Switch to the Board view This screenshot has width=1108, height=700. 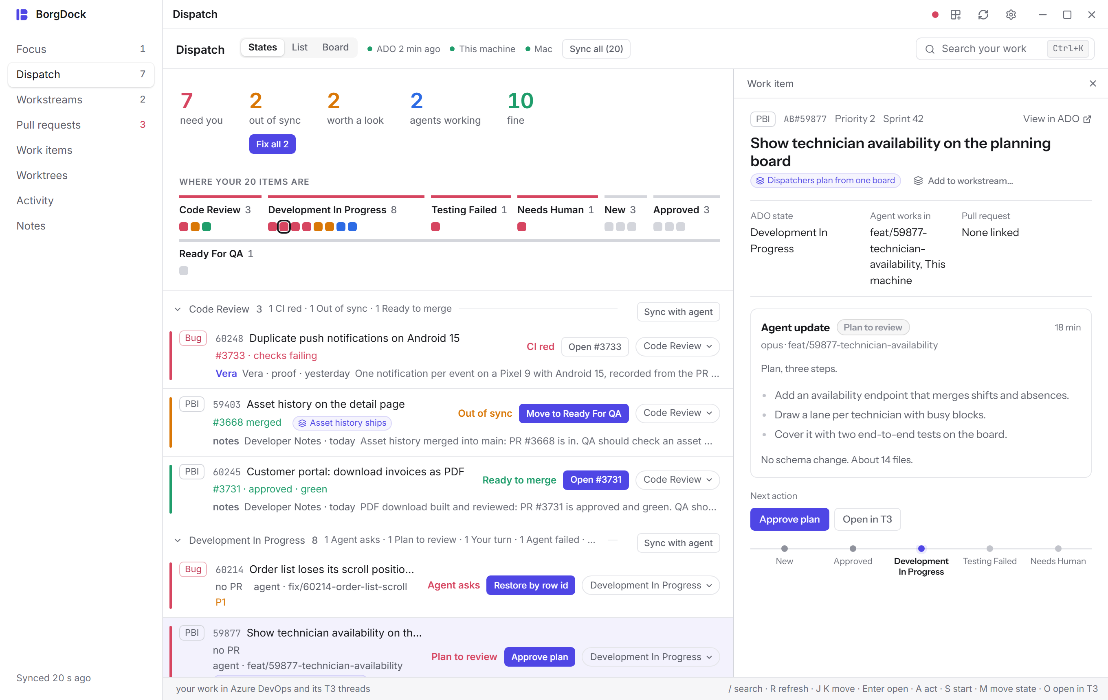coord(335,47)
